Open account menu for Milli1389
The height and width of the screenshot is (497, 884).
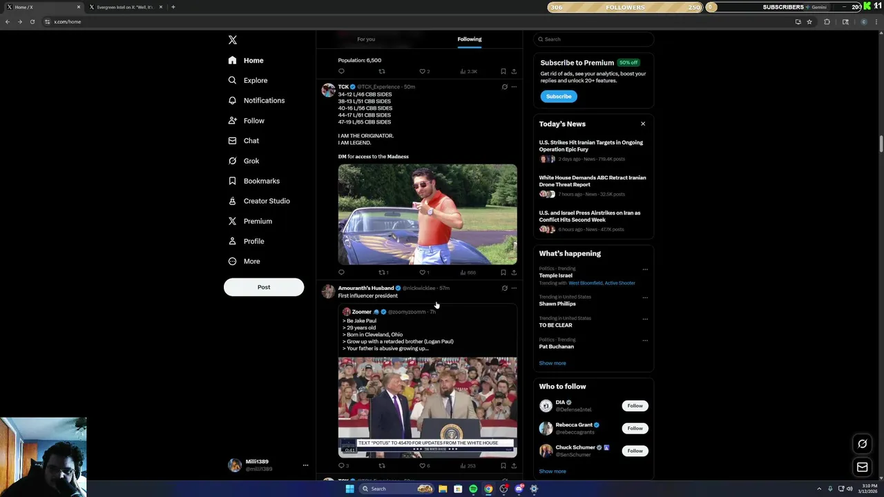pyautogui.click(x=305, y=465)
